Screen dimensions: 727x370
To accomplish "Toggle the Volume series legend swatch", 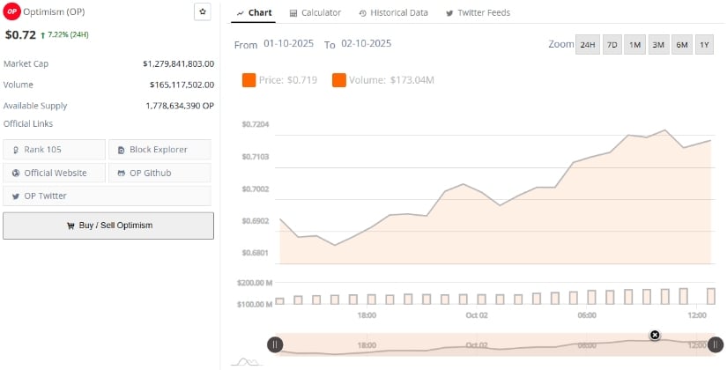I will pos(339,80).
